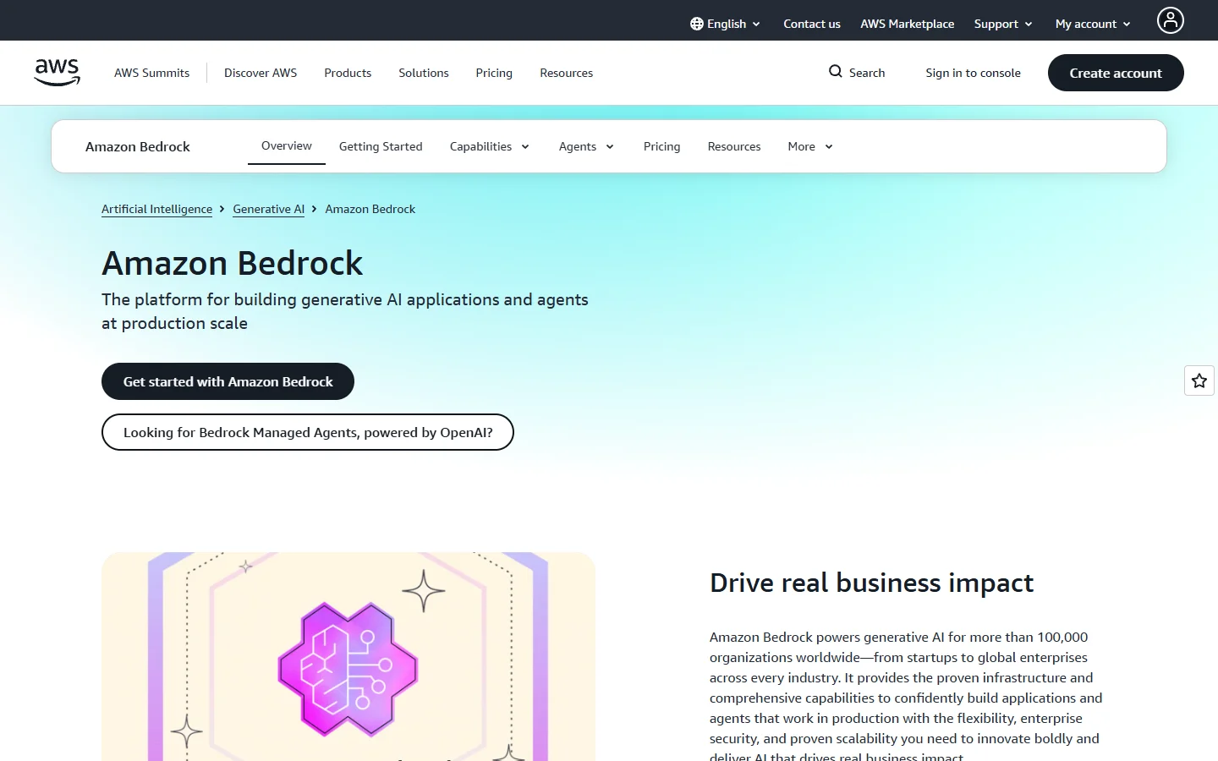Open Pricing in main navigation
This screenshot has width=1218, height=761.
click(494, 73)
